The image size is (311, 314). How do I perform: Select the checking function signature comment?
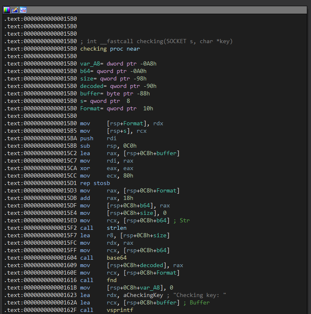157,41
